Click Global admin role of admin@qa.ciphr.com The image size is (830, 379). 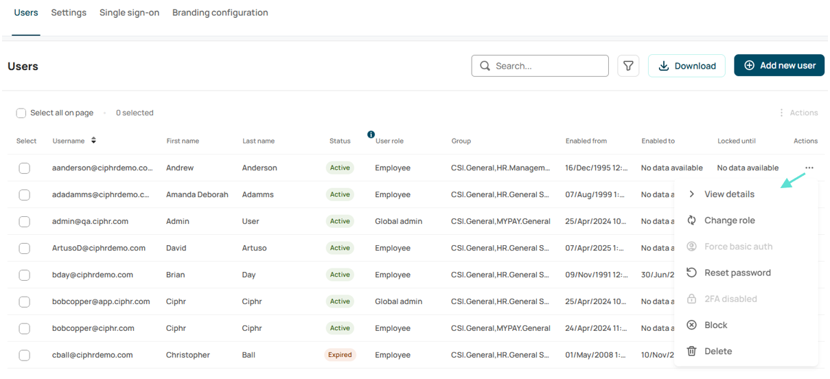[399, 221]
